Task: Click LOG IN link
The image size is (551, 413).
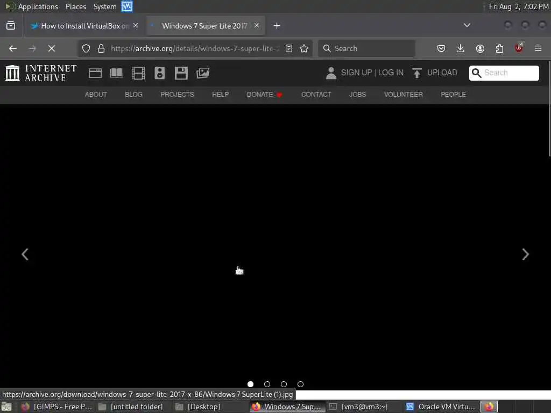Action: (x=391, y=73)
